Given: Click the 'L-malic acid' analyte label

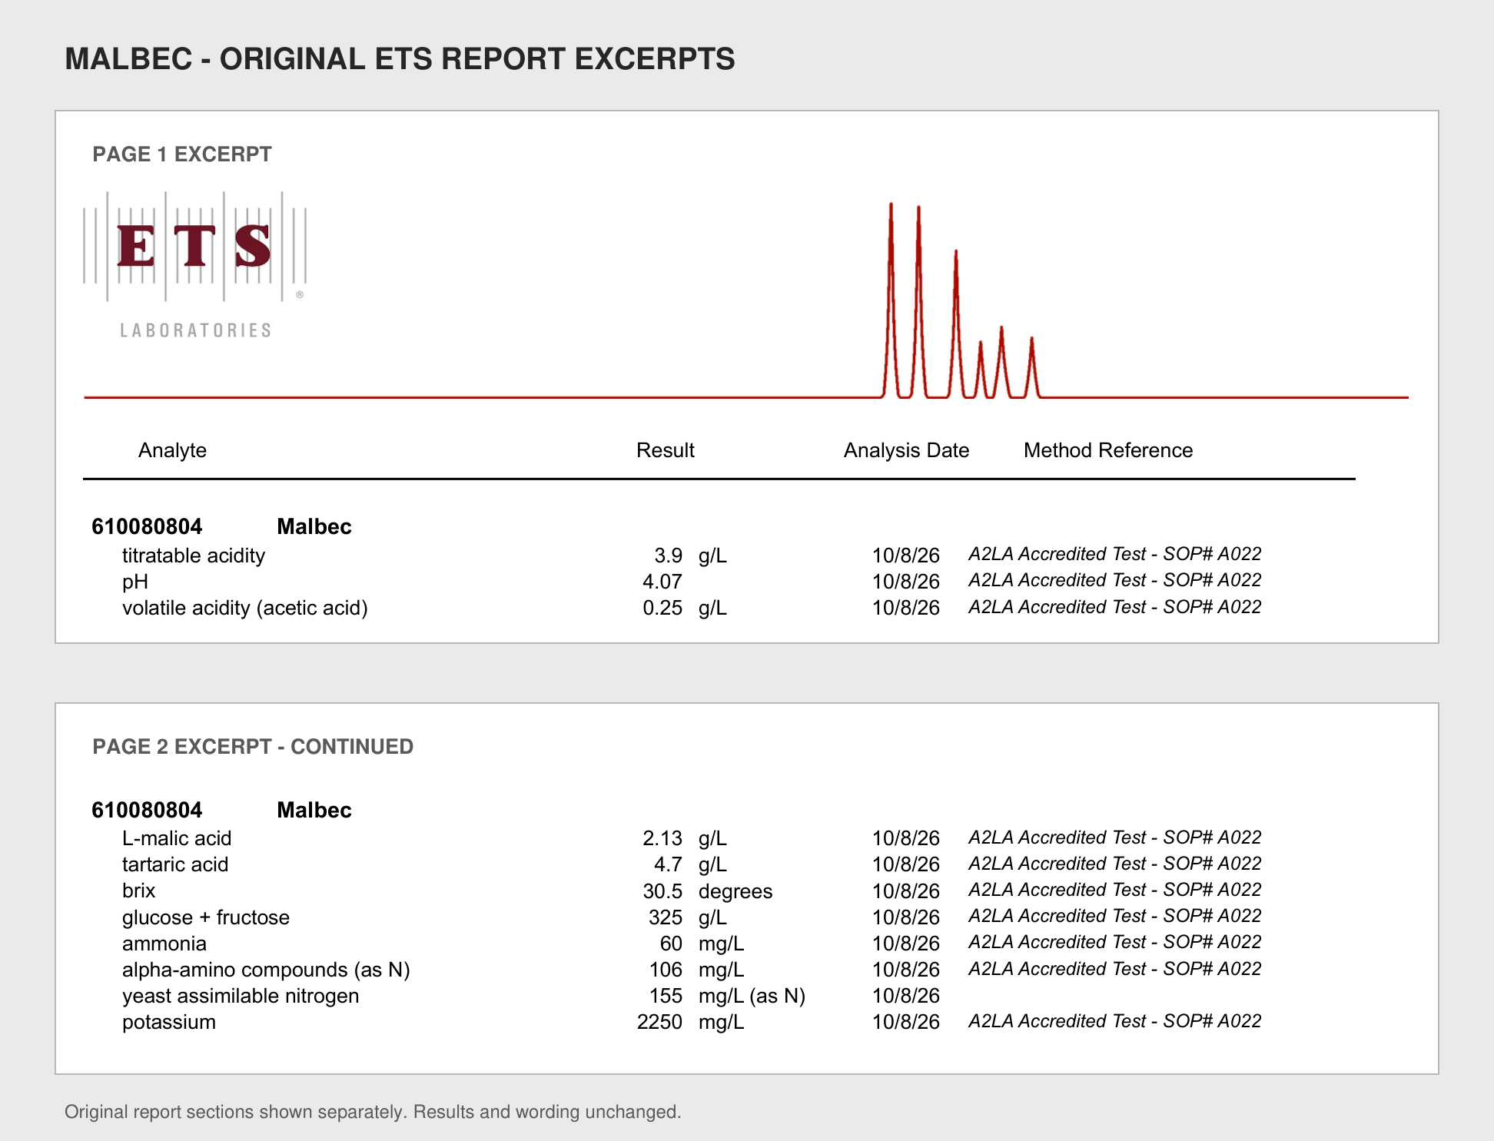Looking at the screenshot, I should pos(177,838).
